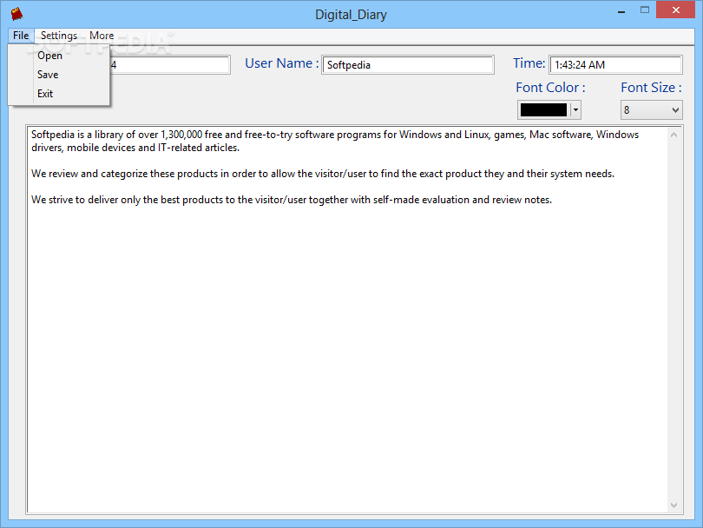Image resolution: width=703 pixels, height=528 pixels.
Task: Open the File menu
Action: point(21,36)
